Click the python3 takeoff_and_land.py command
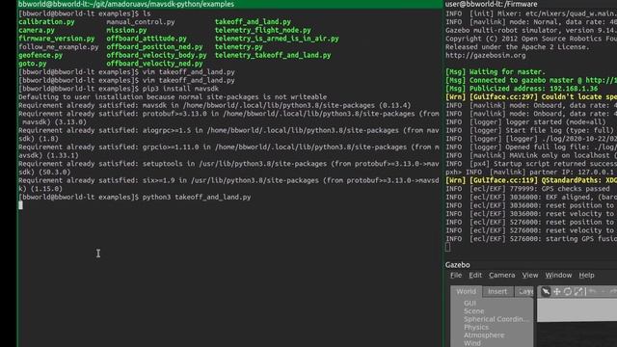 (x=197, y=197)
